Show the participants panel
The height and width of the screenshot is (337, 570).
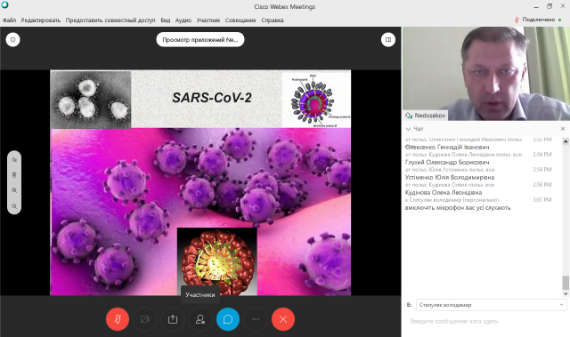point(200,319)
